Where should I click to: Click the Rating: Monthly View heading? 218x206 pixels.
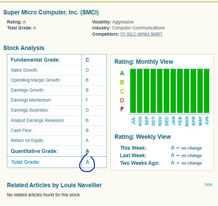[144, 62]
